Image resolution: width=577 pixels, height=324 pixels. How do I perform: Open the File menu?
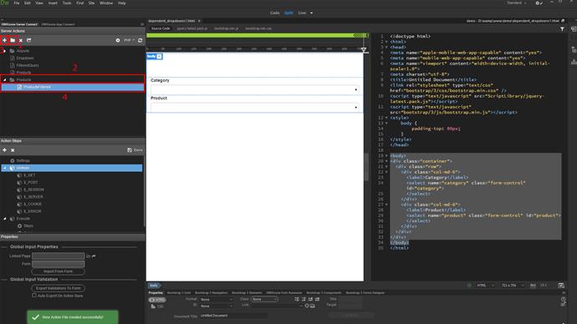click(x=17, y=3)
